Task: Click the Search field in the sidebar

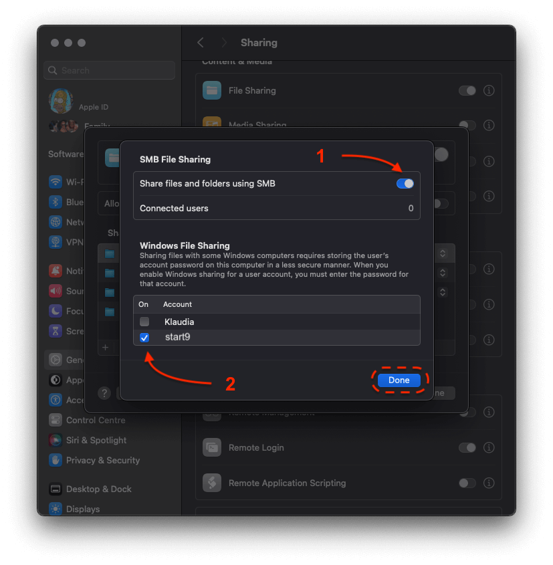Action: (x=110, y=70)
